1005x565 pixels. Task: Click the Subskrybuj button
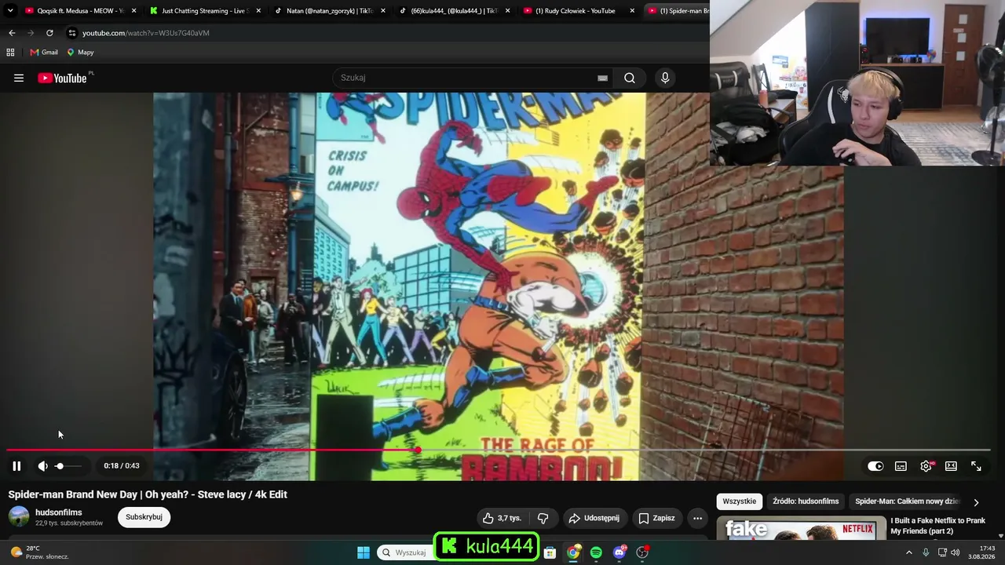coord(144,517)
